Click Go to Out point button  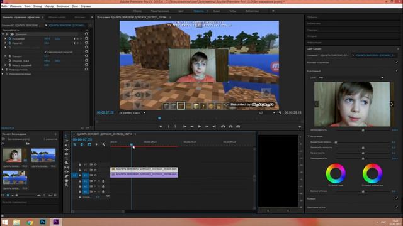click(x=214, y=127)
